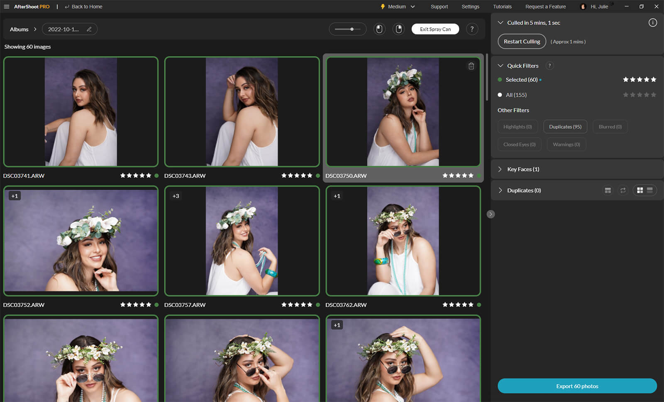The height and width of the screenshot is (402, 664).
Task: Open the Quick Filters help icon
Action: click(549, 66)
